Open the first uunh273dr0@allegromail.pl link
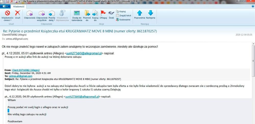This screenshot has height=124, width=255. coord(84,54)
